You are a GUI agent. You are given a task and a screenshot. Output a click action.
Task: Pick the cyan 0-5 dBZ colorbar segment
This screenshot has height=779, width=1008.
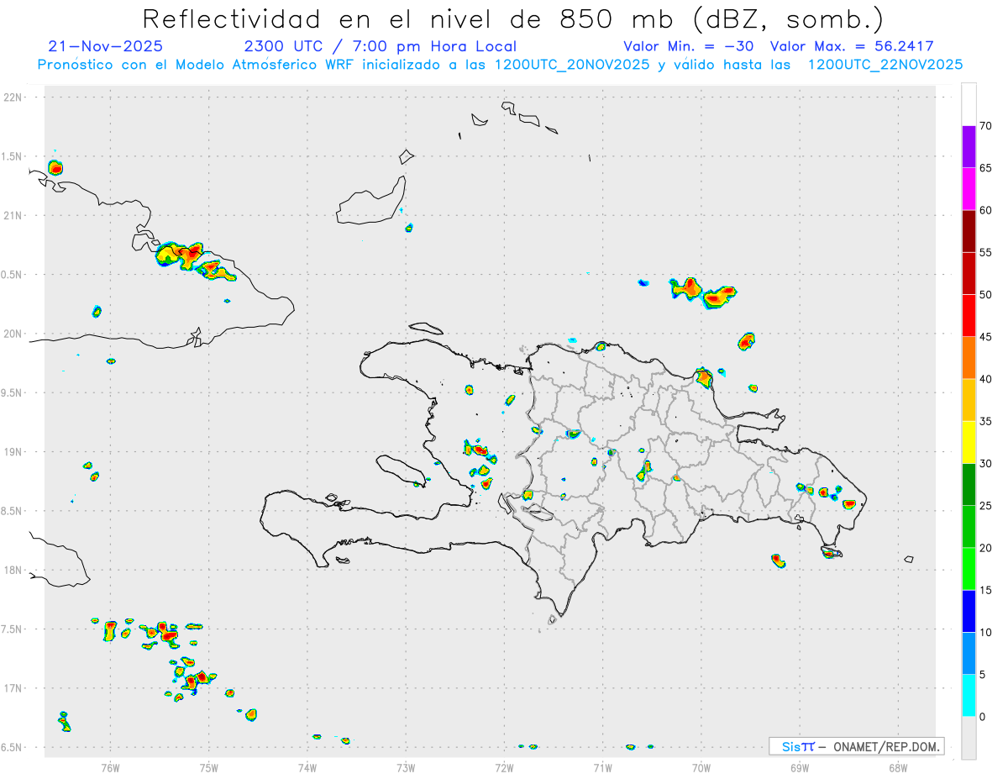pos(969,696)
